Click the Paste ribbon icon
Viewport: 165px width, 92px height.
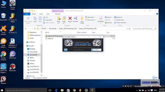click(x=40, y=18)
